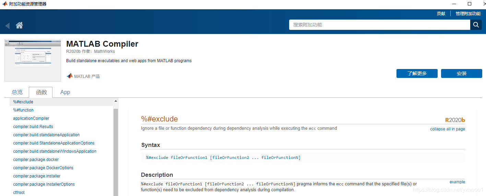Screen dimensions: 486x196
Task: Click the MATLAB logo in title bar
Action: [5, 4]
